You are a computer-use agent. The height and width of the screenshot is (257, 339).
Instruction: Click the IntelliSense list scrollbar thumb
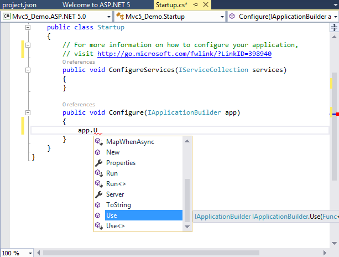pos(187,201)
